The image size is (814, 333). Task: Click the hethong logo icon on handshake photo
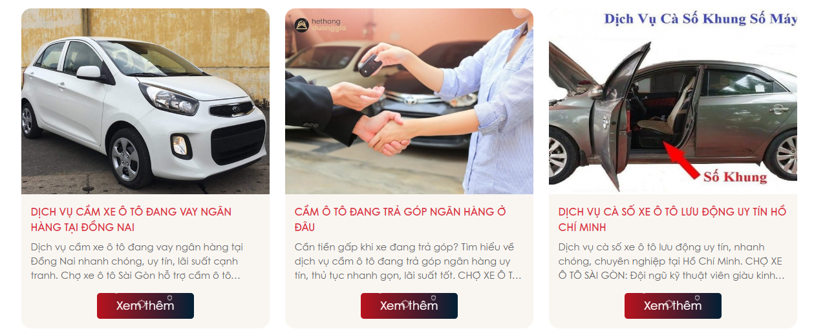point(301,25)
